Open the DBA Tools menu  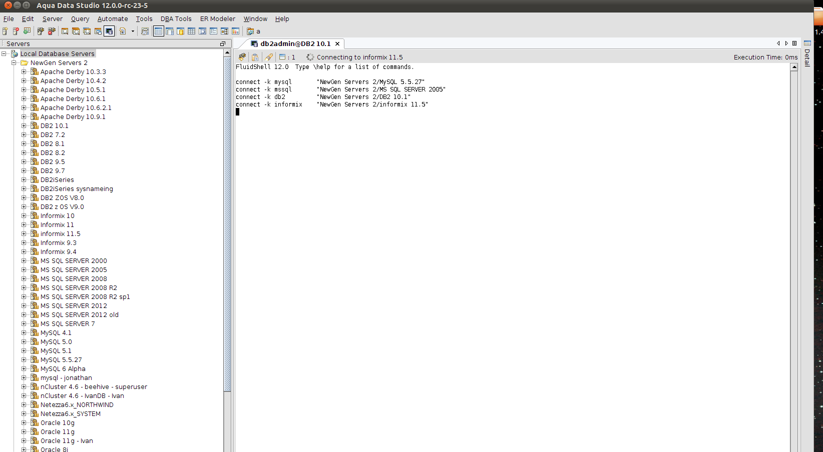tap(176, 19)
